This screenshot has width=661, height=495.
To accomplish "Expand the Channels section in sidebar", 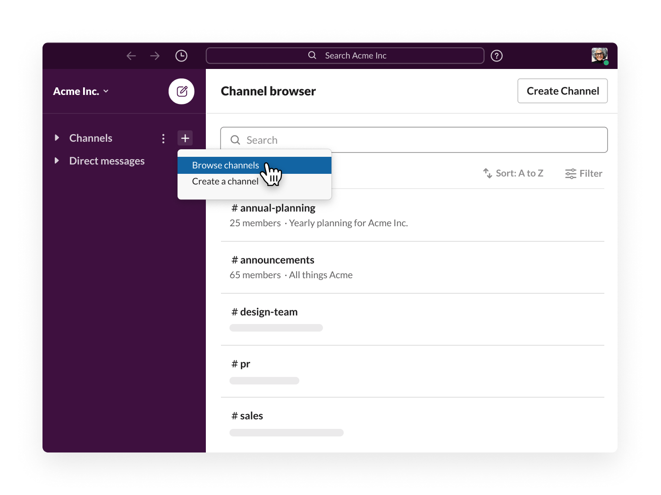I will (57, 138).
